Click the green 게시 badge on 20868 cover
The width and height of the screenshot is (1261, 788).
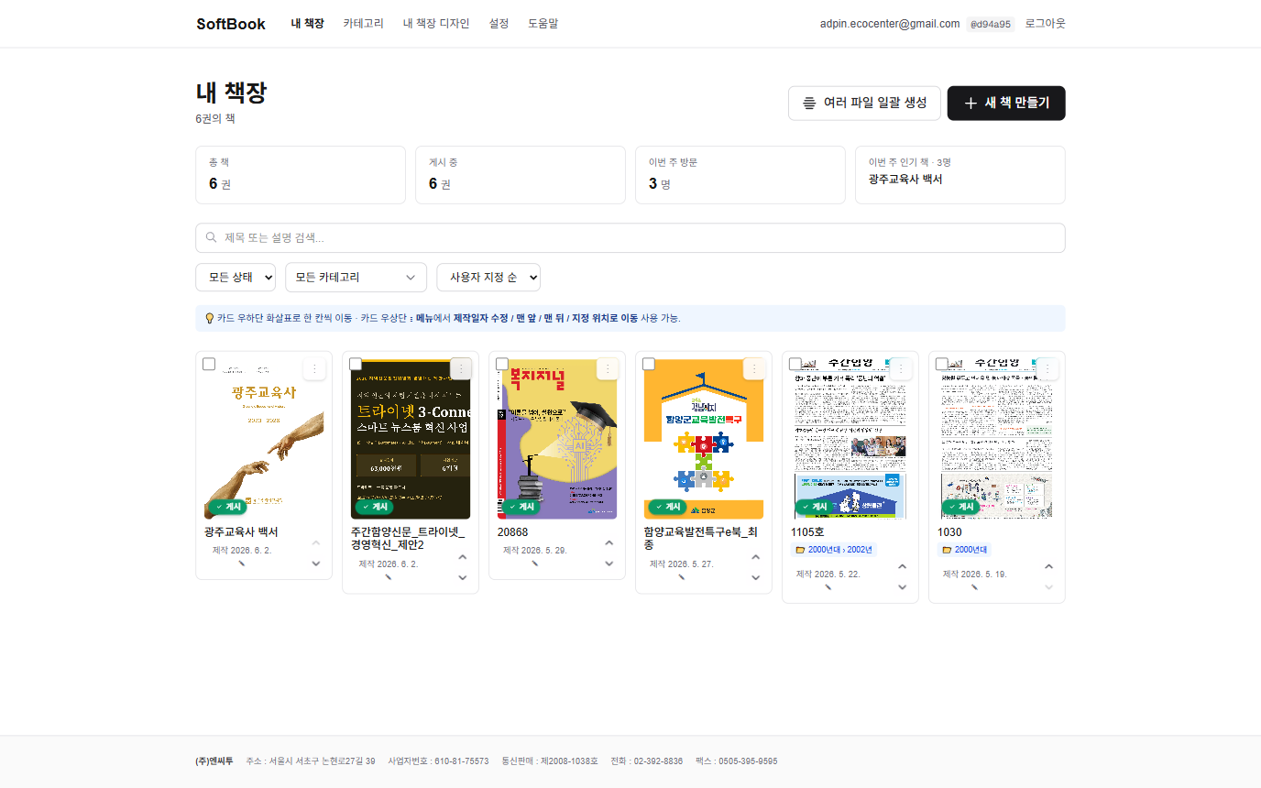521,507
